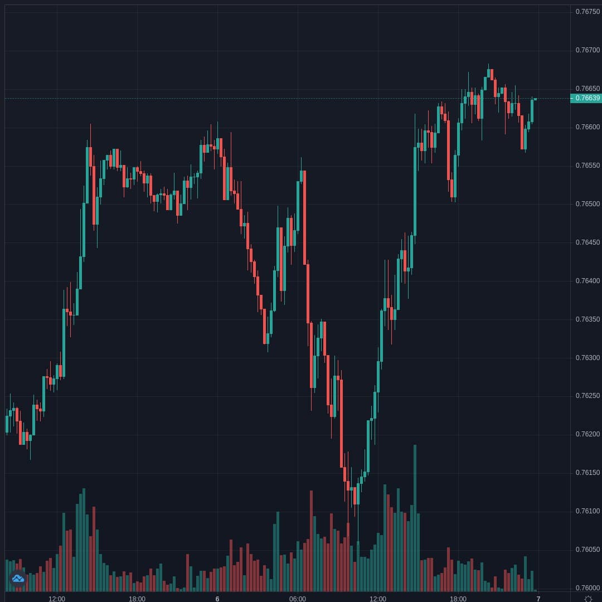The height and width of the screenshot is (602, 602).
Task: Click the tallest green volume bar
Action: tap(415, 518)
